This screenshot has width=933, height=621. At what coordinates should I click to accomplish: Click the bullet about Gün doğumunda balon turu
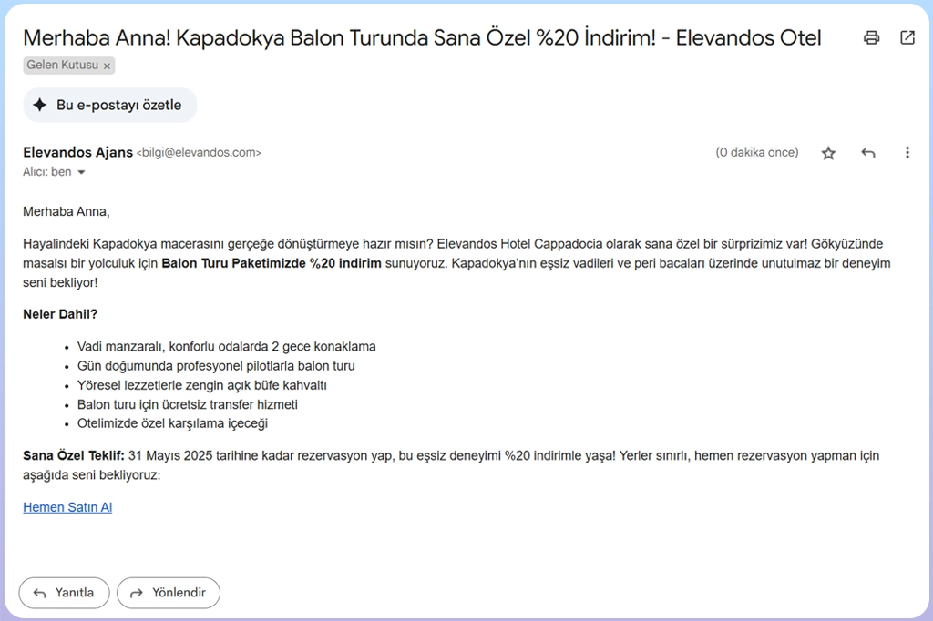pos(216,366)
